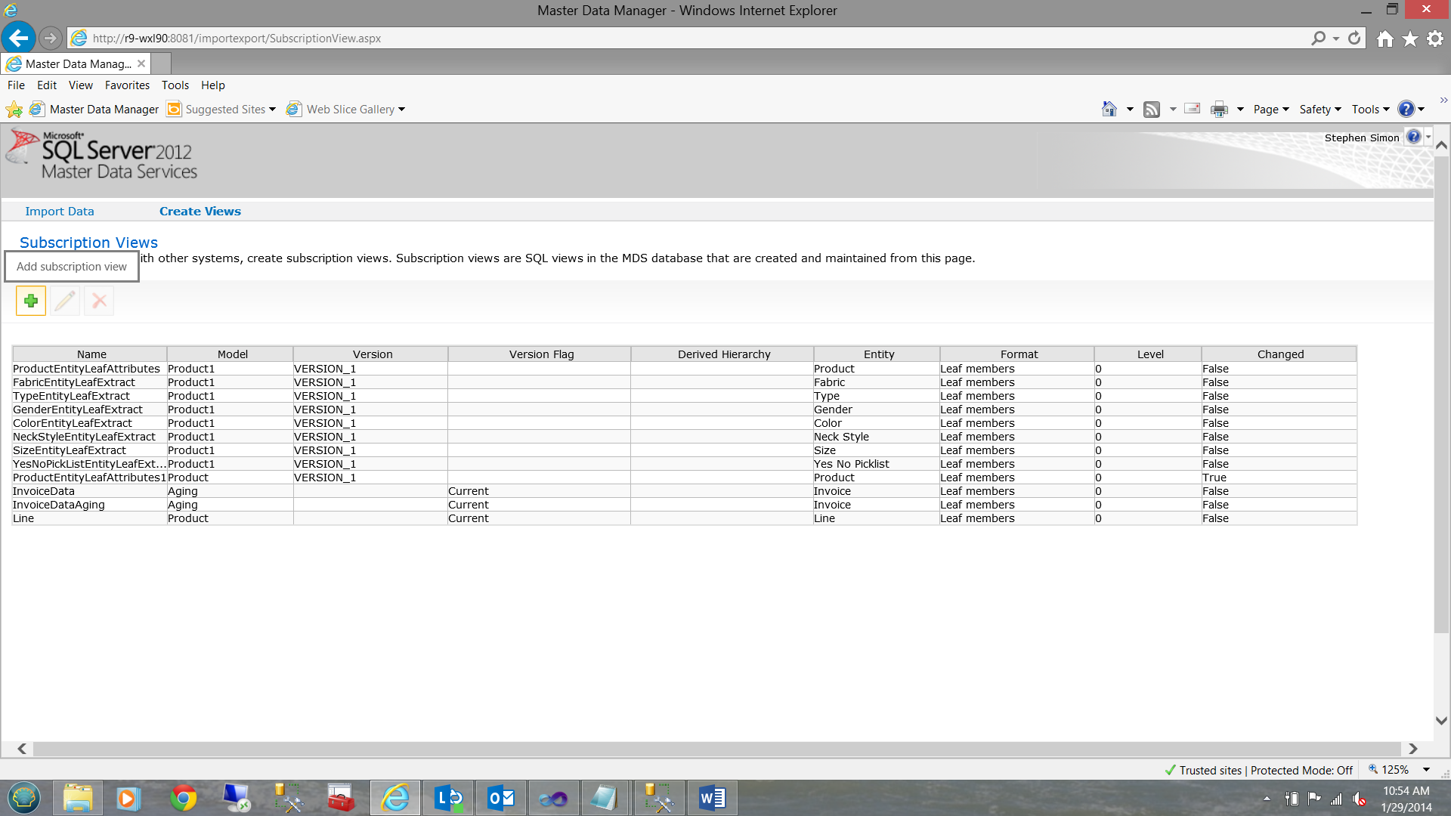Screen dimensions: 1451x816
Task: Click the Add subscription view icon
Action: [x=30, y=301]
